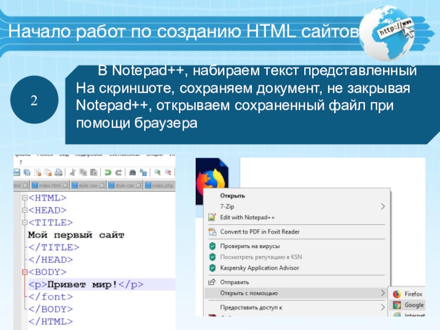The height and width of the screenshot is (330, 440).
Task: Click the </HEAD> closing tag line
Action: click(51, 260)
